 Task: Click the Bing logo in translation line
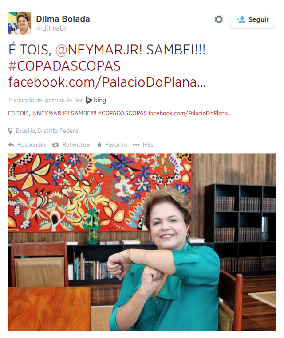96,100
